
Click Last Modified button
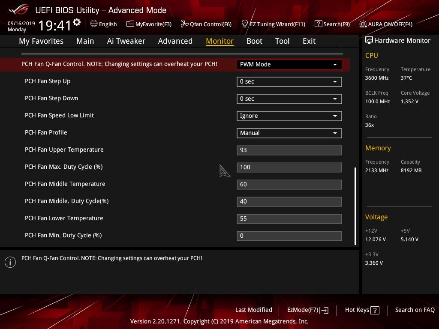pos(254,310)
